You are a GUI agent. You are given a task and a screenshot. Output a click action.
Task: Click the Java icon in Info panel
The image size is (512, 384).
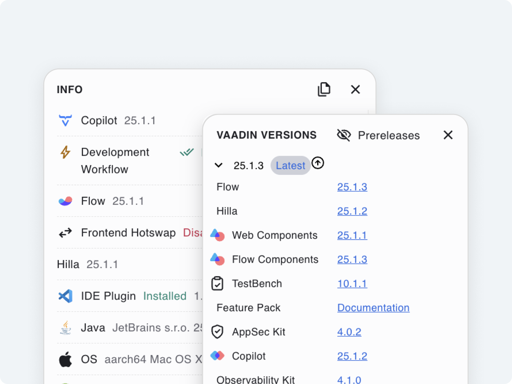65,327
